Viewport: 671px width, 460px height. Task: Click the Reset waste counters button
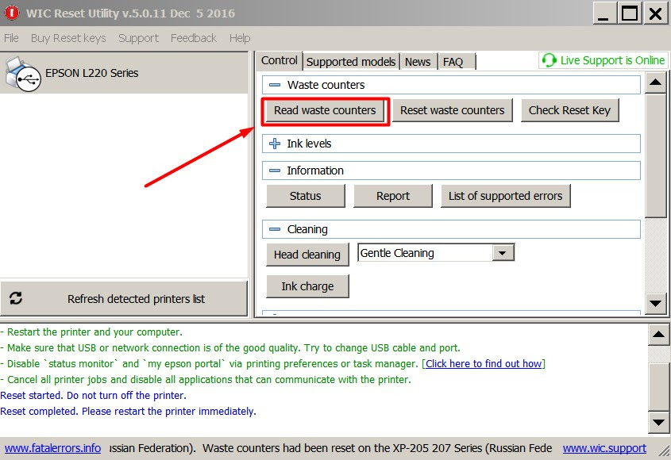click(x=453, y=110)
